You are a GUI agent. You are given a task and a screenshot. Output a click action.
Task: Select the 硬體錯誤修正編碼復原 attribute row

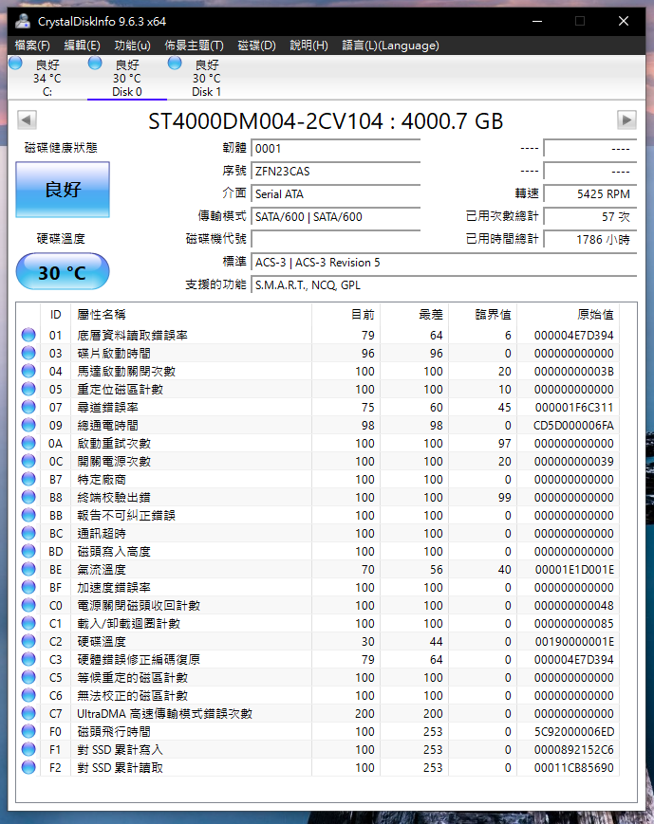(x=319, y=659)
